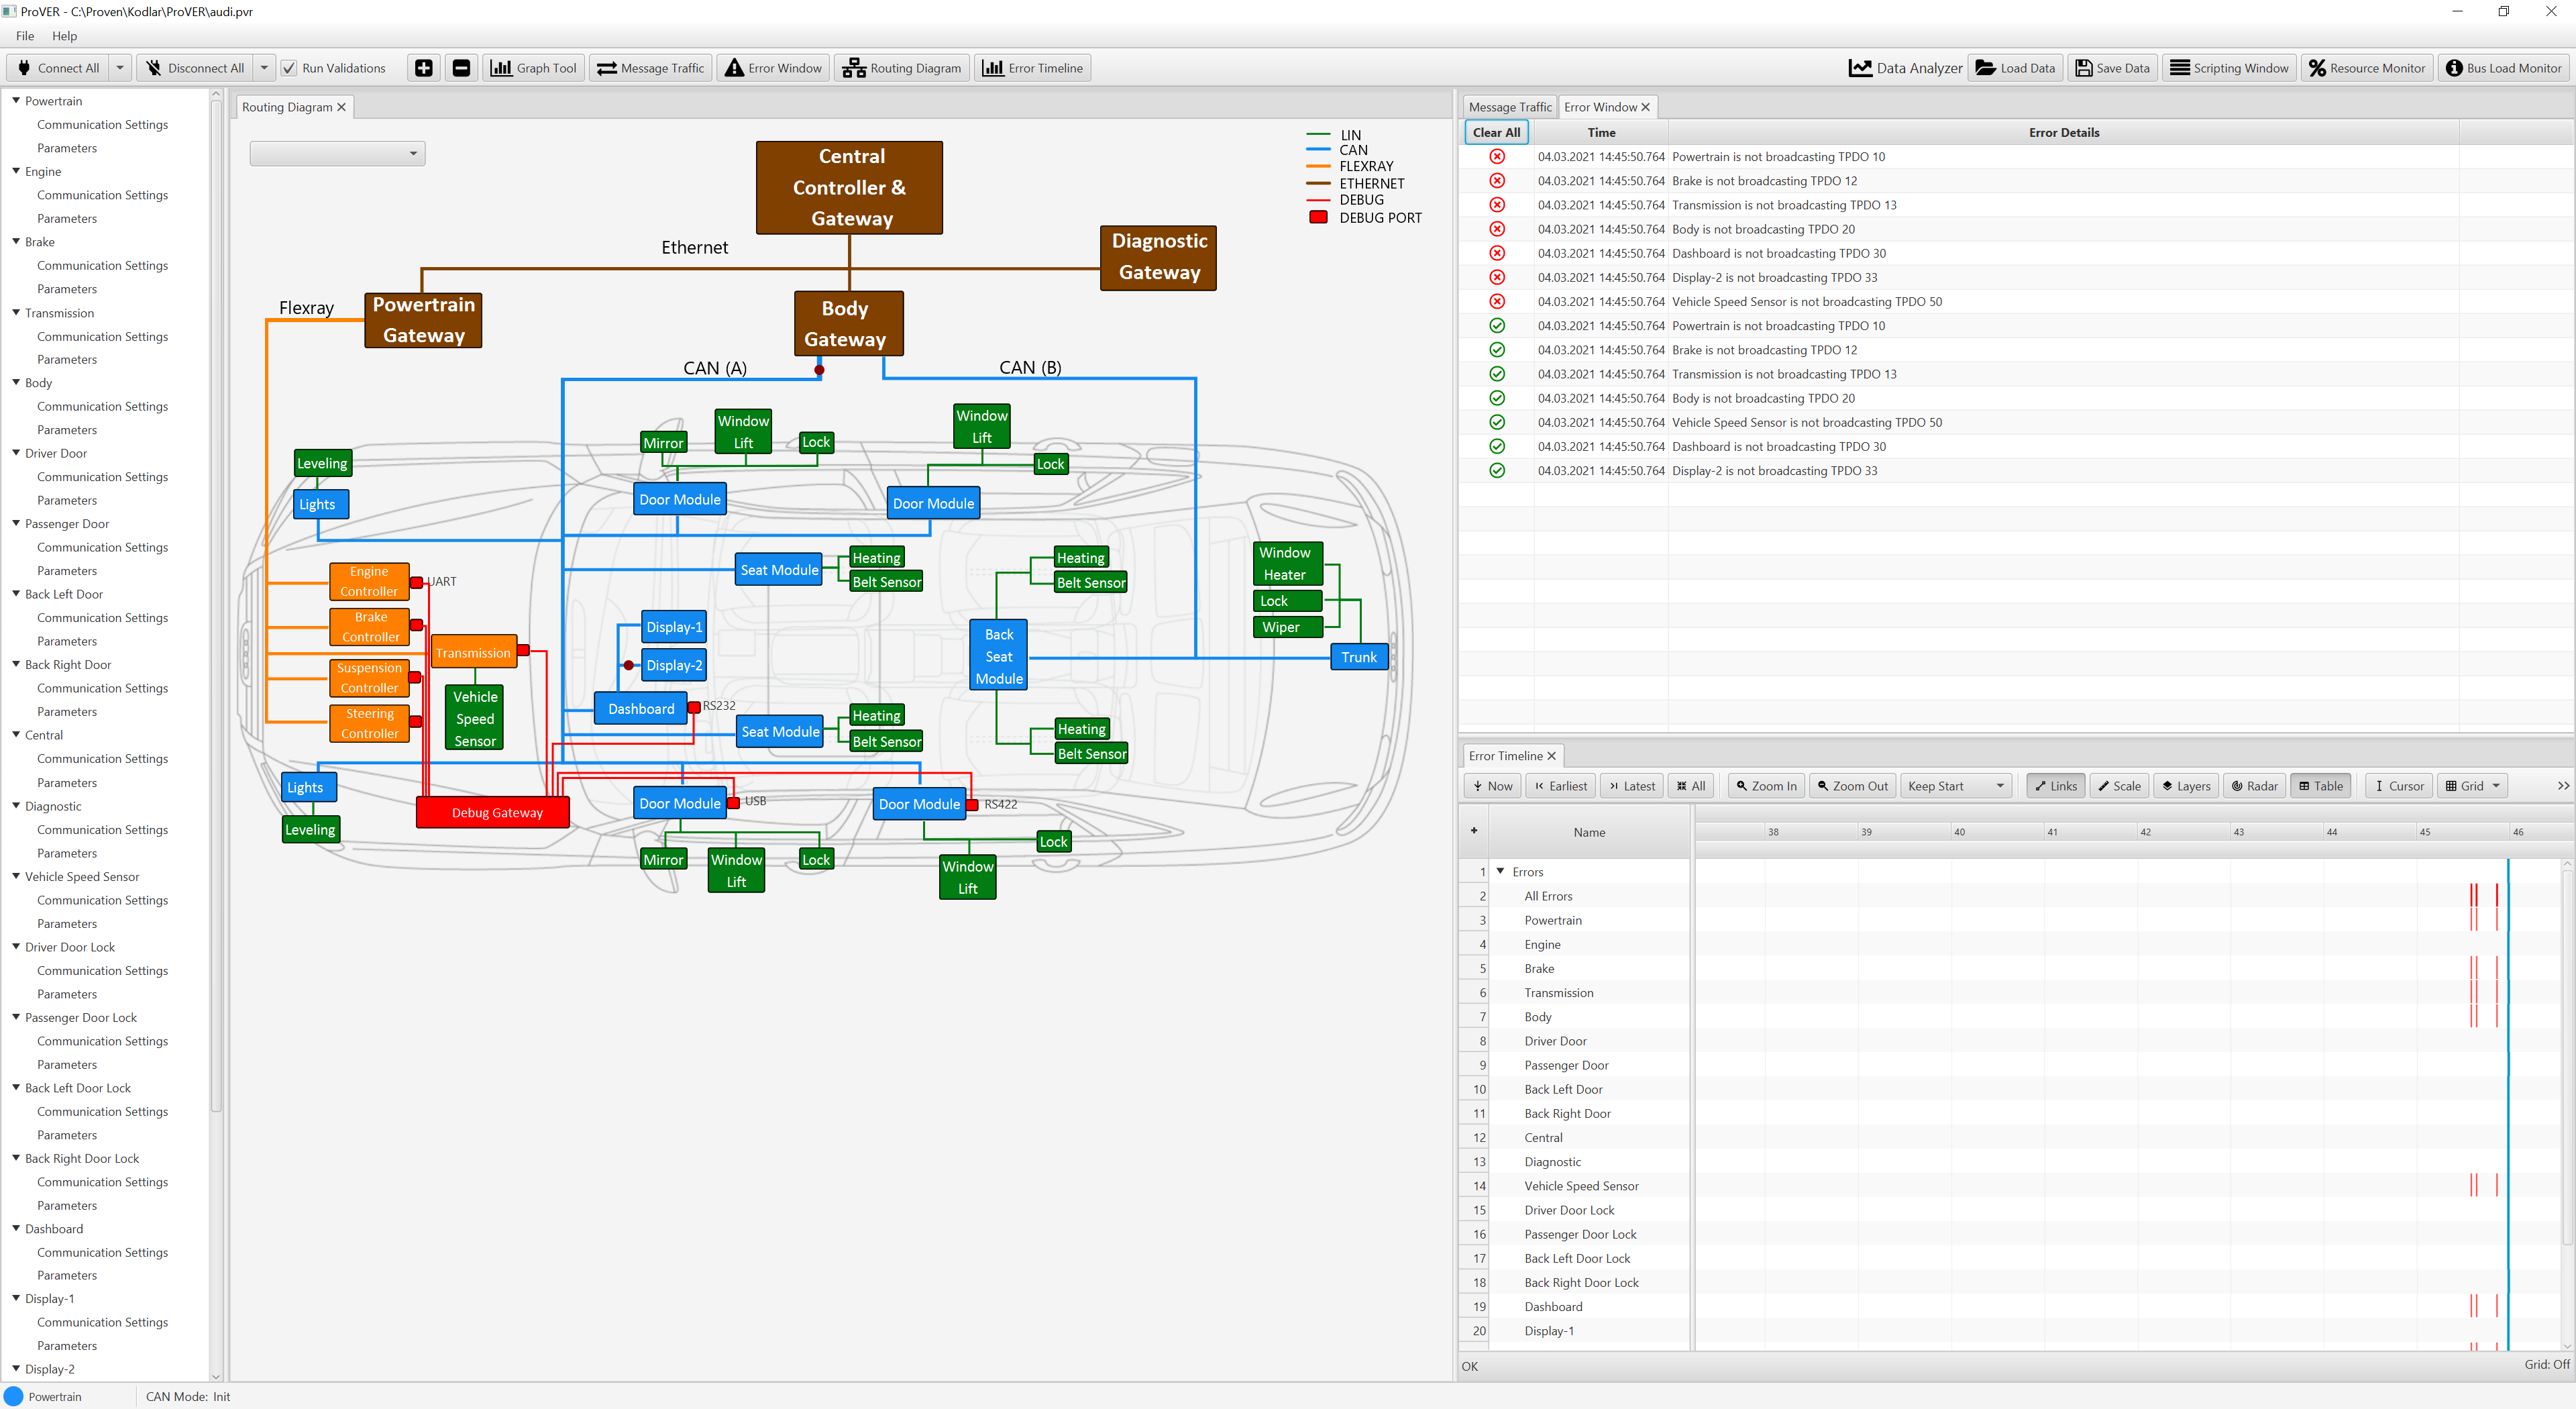Open the empty routing diagram combo box
The width and height of the screenshot is (2576, 1409).
[337, 153]
